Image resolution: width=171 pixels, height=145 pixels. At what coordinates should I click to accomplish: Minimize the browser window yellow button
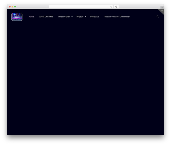tap(12, 7)
